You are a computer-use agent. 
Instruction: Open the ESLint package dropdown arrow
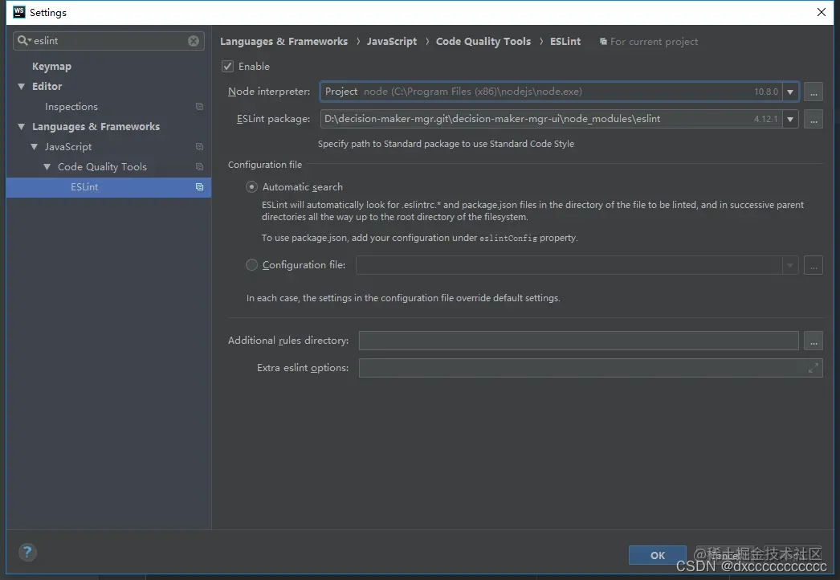(x=790, y=119)
